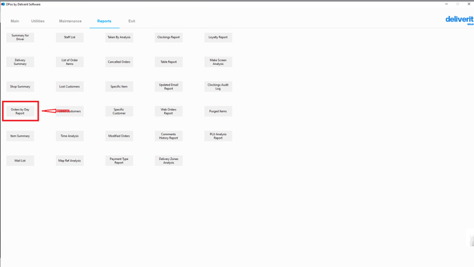Open the Clockings Report
Image resolution: width=474 pixels, height=267 pixels.
pos(169,37)
